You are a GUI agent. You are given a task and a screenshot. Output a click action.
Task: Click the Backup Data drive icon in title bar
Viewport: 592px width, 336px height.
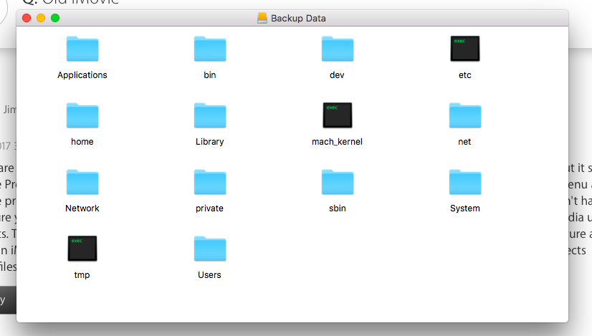(262, 18)
